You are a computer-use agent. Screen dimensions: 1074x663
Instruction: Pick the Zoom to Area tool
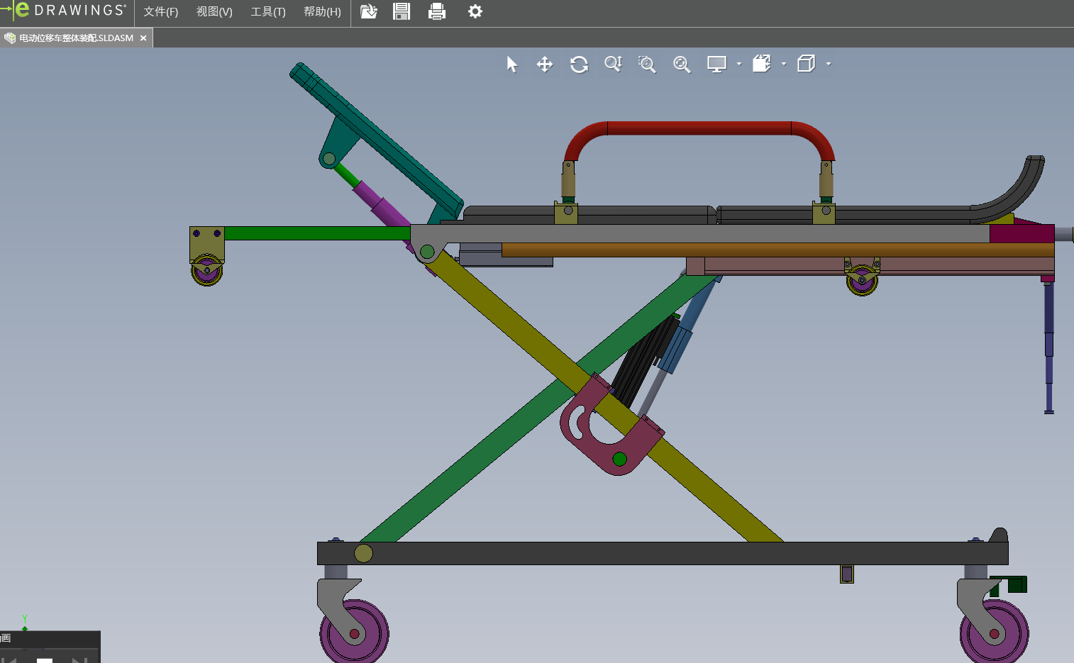click(647, 65)
